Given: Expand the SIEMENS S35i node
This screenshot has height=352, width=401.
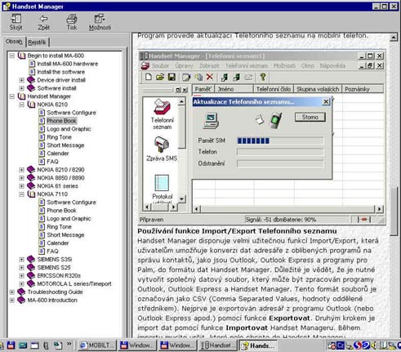Looking at the screenshot, I should [22, 260].
